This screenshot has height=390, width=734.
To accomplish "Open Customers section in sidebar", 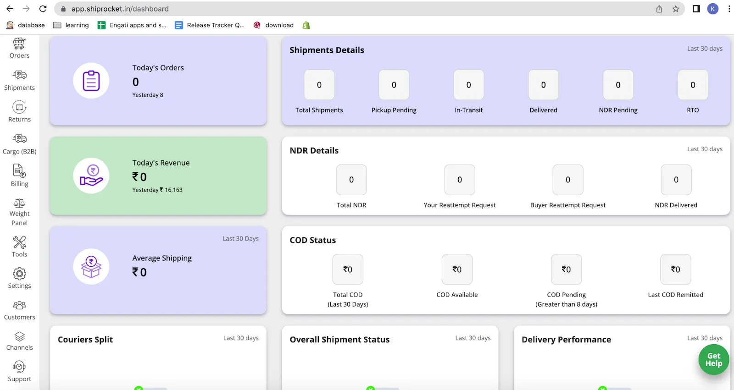I will [x=19, y=306].
